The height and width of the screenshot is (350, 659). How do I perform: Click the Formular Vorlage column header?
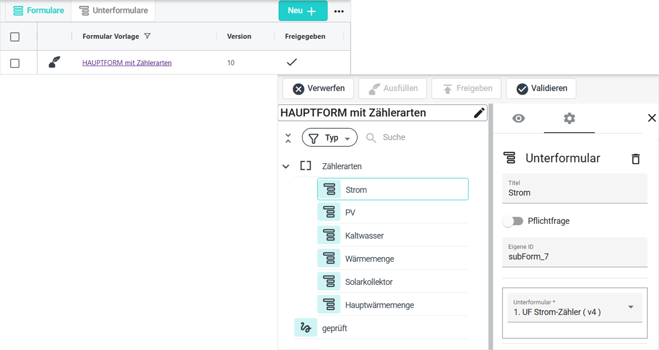tap(111, 36)
